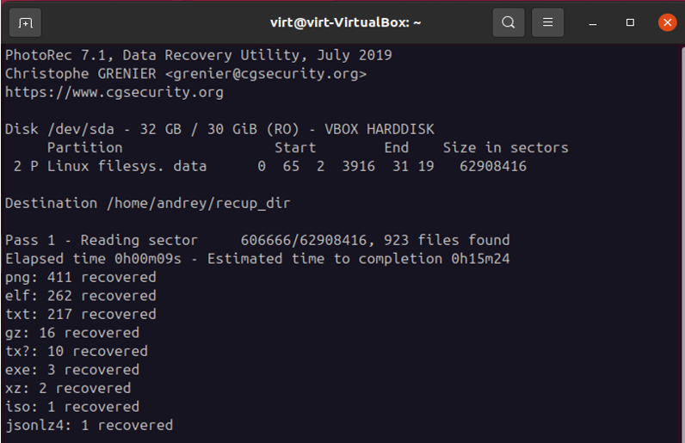The height and width of the screenshot is (443, 685).
Task: Close the terminal window
Action: (667, 22)
